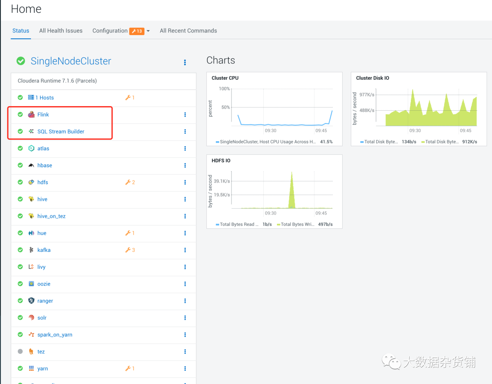492x384 pixels.
Task: Click the hive_on_tez service icon
Action: click(31, 216)
